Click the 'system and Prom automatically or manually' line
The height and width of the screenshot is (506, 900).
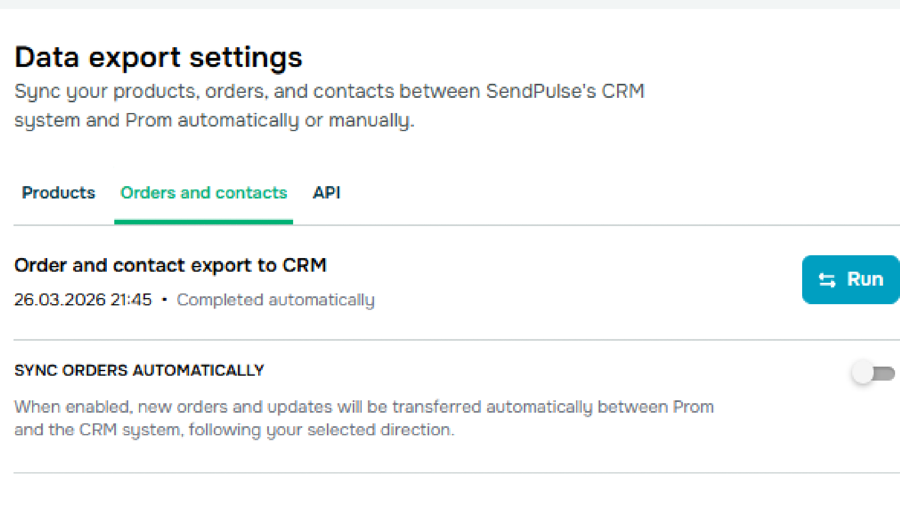[x=214, y=120]
